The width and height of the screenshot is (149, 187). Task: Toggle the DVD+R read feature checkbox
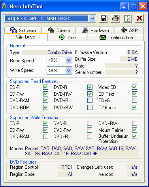tap(90, 100)
